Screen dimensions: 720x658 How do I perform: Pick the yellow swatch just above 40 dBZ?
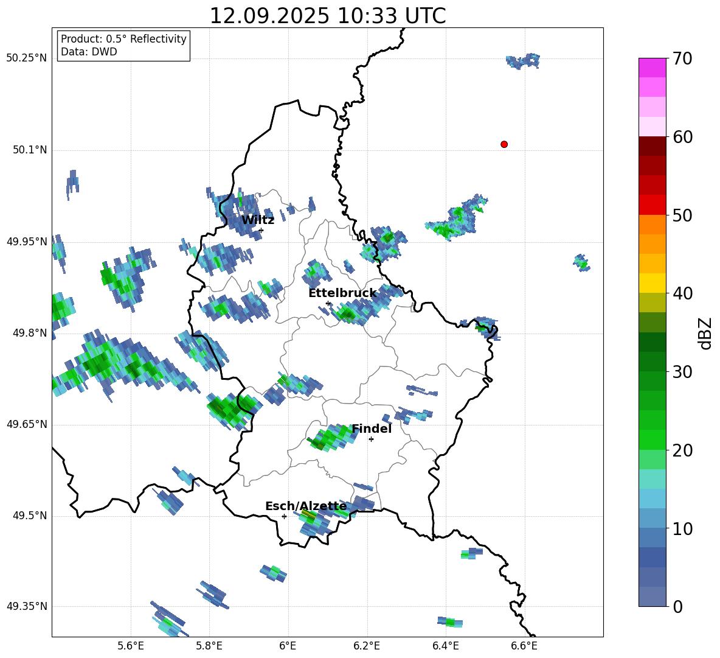[x=652, y=283]
